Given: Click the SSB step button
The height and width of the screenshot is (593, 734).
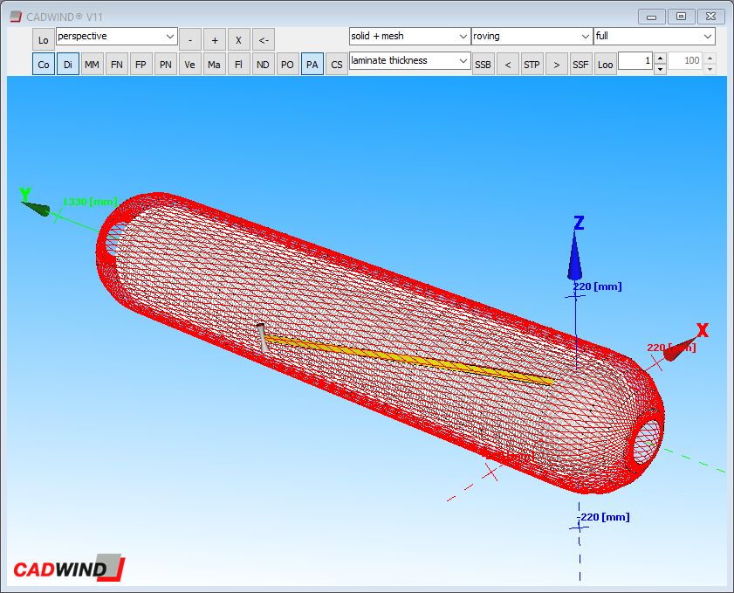Looking at the screenshot, I should click(483, 65).
